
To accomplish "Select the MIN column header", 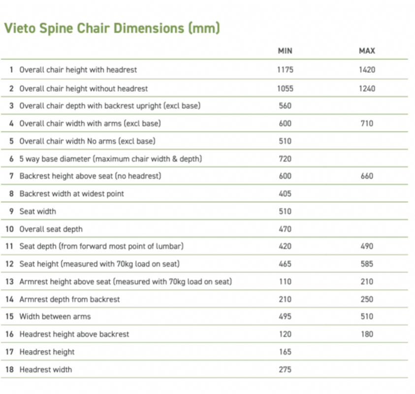I will (x=285, y=51).
